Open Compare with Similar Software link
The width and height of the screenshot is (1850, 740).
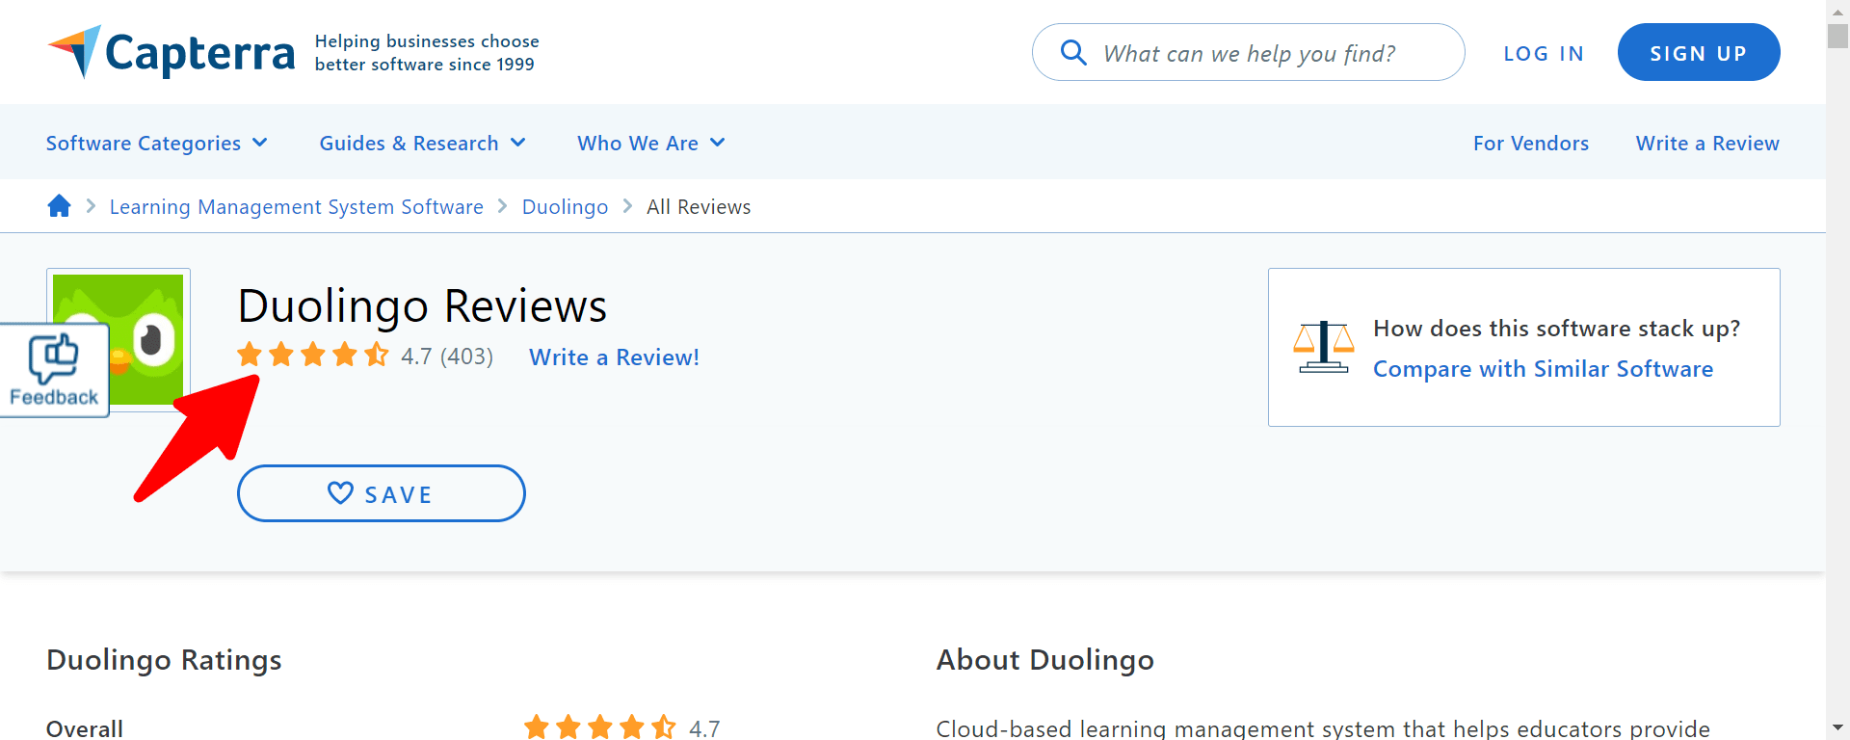tap(1543, 369)
